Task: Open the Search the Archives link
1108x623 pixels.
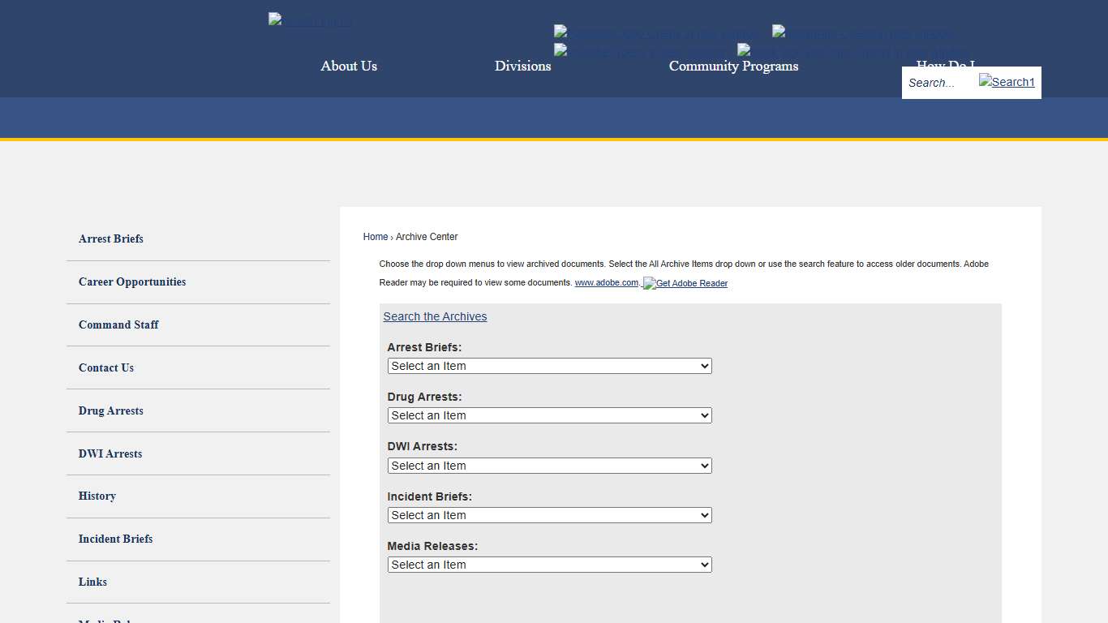Action: point(435,316)
